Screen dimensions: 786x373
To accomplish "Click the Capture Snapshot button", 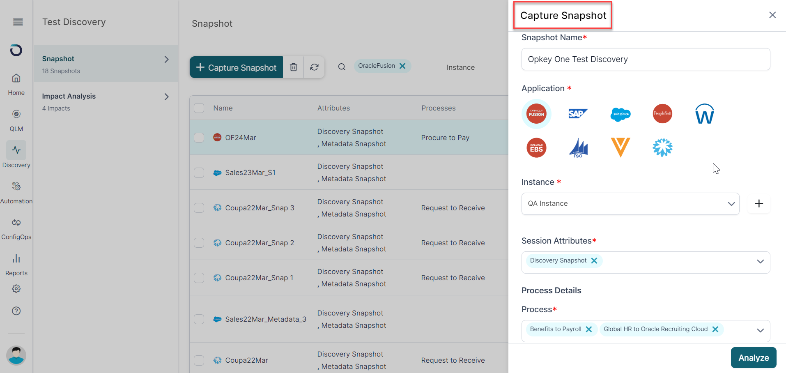I will point(236,67).
